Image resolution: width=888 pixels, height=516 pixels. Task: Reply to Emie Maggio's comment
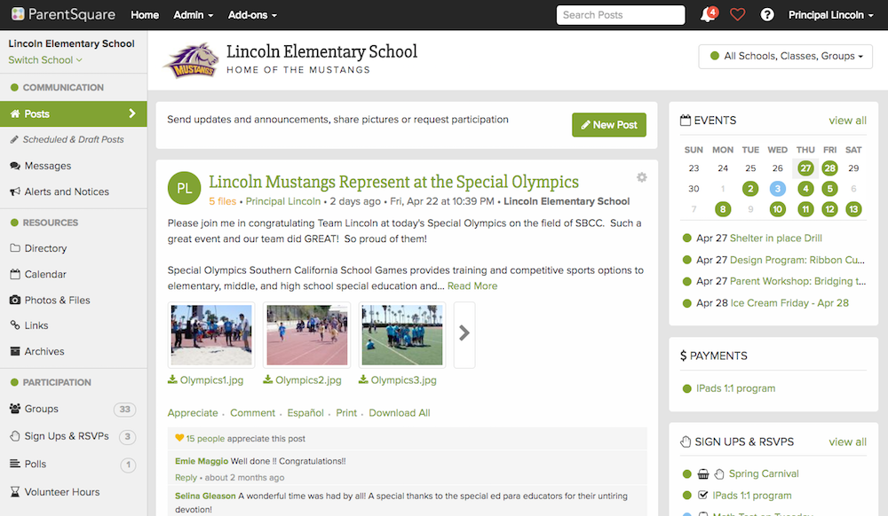[186, 478]
